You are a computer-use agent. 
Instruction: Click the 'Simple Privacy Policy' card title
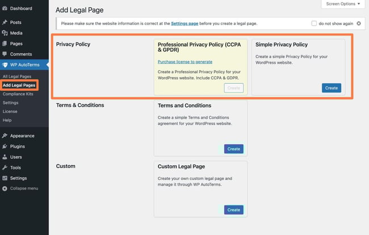click(282, 44)
